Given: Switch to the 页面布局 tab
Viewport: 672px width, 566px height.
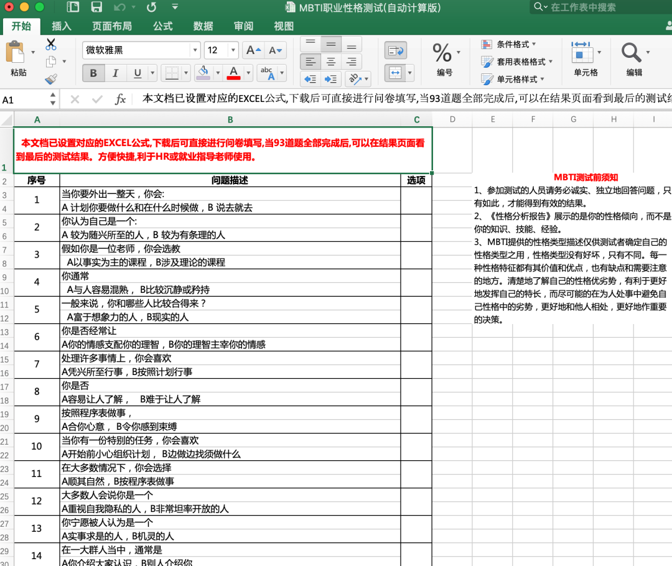Looking at the screenshot, I should coord(112,26).
